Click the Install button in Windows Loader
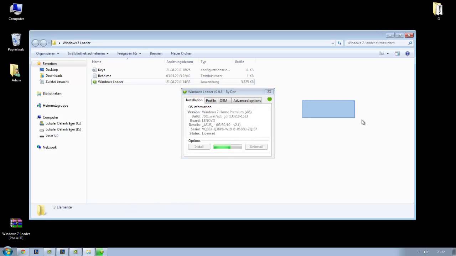Image resolution: width=456 pixels, height=256 pixels. click(x=199, y=147)
